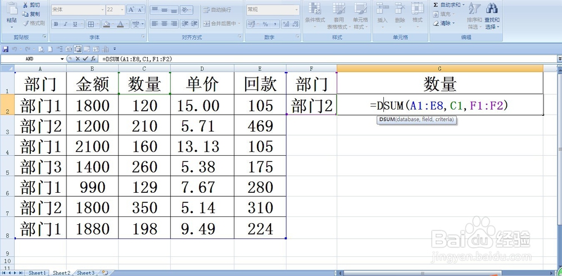Customize the Quick Access Toolbar dropdown
Image resolution: width=562 pixels, height=276 pixels.
pos(115,49)
